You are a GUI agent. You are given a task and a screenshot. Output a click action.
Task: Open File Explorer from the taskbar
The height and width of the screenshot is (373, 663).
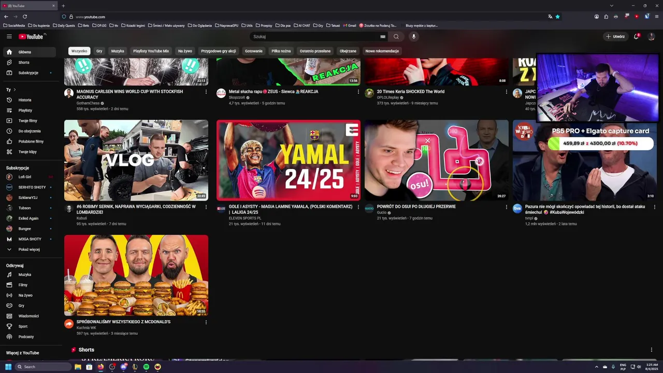click(78, 367)
